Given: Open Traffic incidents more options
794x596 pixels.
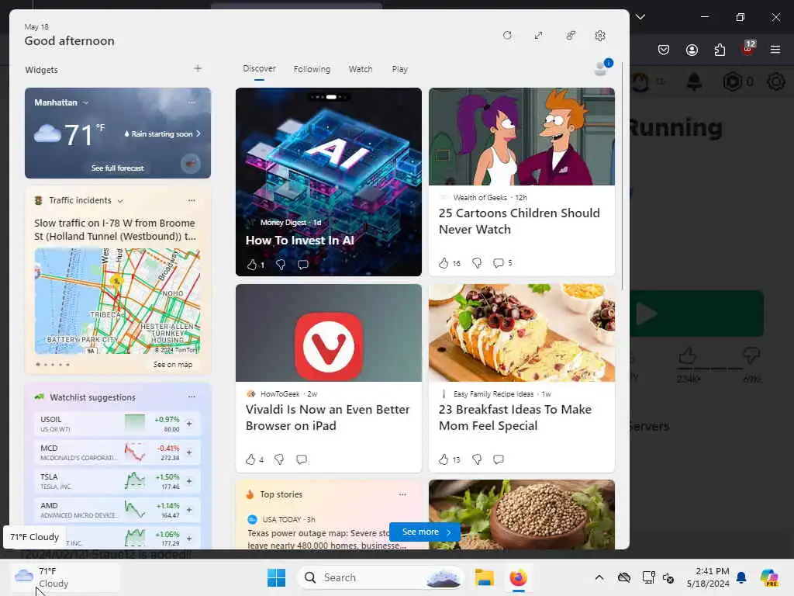Looking at the screenshot, I should click(192, 201).
